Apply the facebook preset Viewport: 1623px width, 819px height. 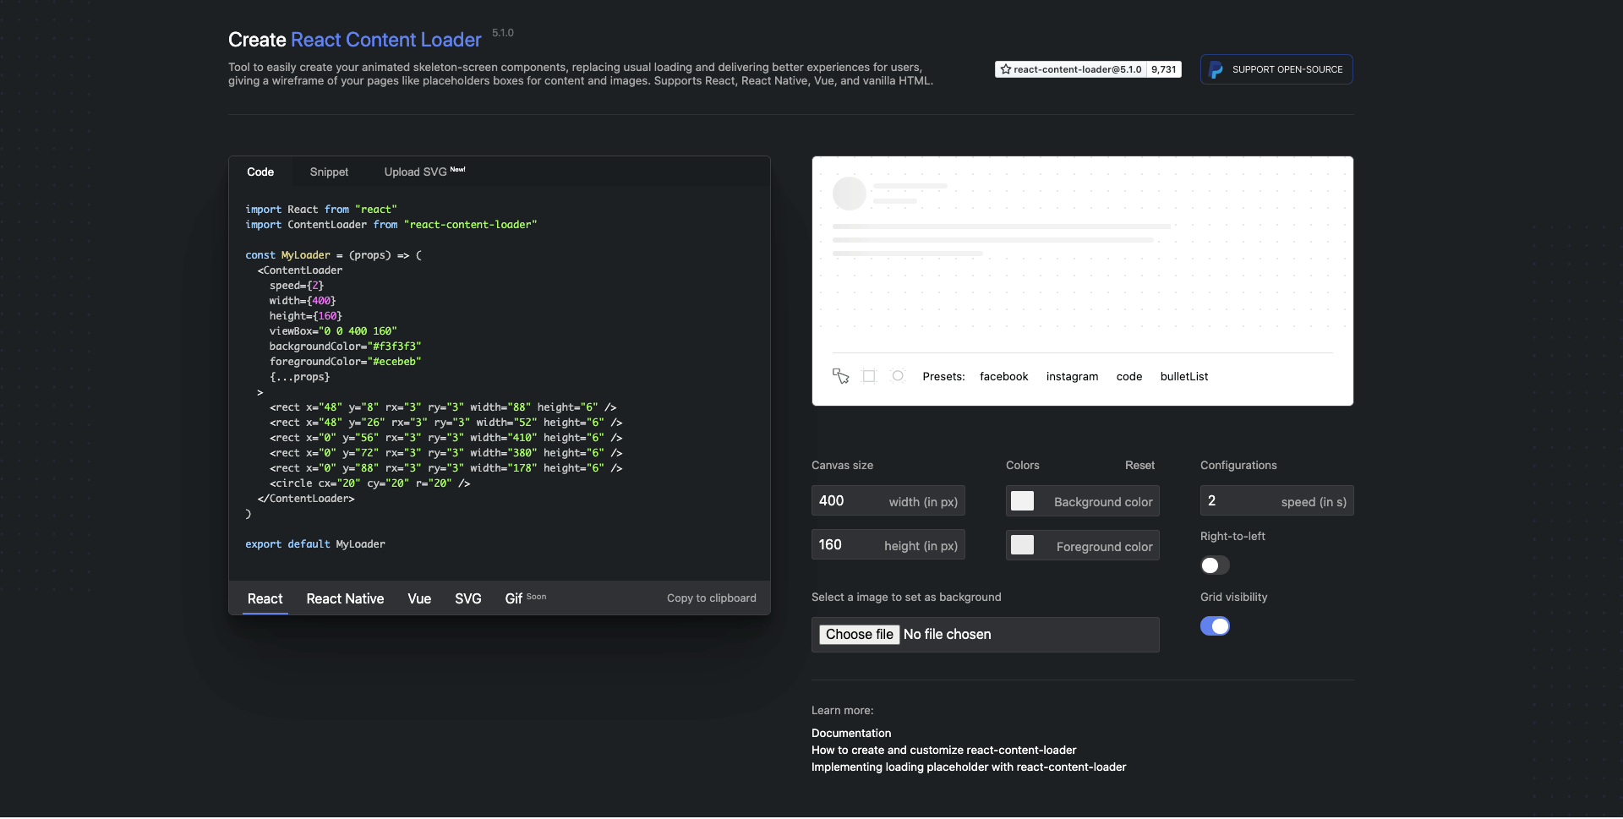(x=1004, y=377)
